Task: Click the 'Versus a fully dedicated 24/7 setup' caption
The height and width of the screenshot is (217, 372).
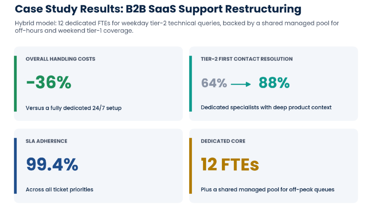Action: pos(73,108)
